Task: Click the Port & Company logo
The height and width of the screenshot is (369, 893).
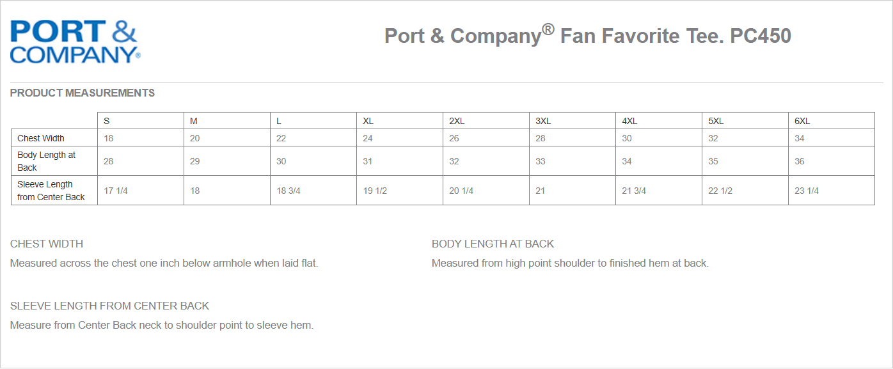Action: pos(75,42)
